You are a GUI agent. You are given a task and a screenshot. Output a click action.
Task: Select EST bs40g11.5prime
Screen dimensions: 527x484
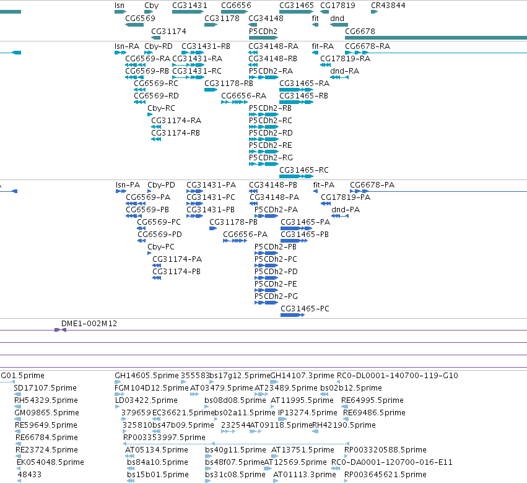pyautogui.click(x=235, y=450)
